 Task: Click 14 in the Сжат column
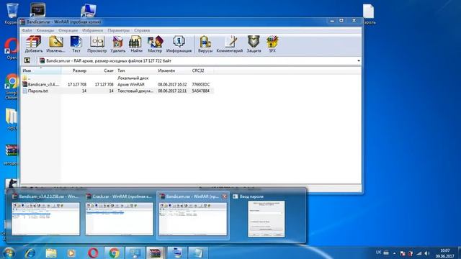click(x=111, y=91)
